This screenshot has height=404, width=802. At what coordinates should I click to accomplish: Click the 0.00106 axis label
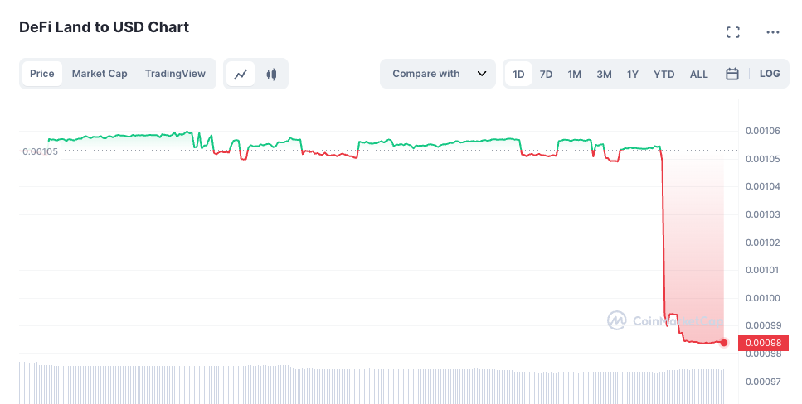763,131
